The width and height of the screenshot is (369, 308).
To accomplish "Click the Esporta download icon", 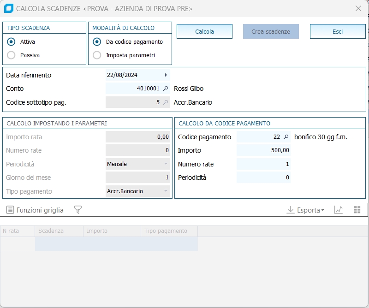I will click(291, 210).
